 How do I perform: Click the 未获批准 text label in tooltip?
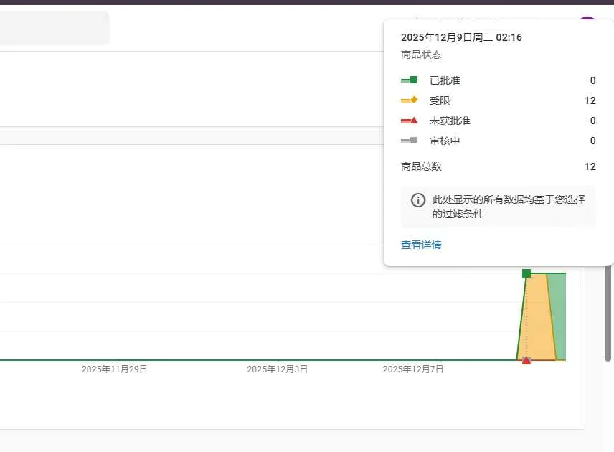[450, 121]
